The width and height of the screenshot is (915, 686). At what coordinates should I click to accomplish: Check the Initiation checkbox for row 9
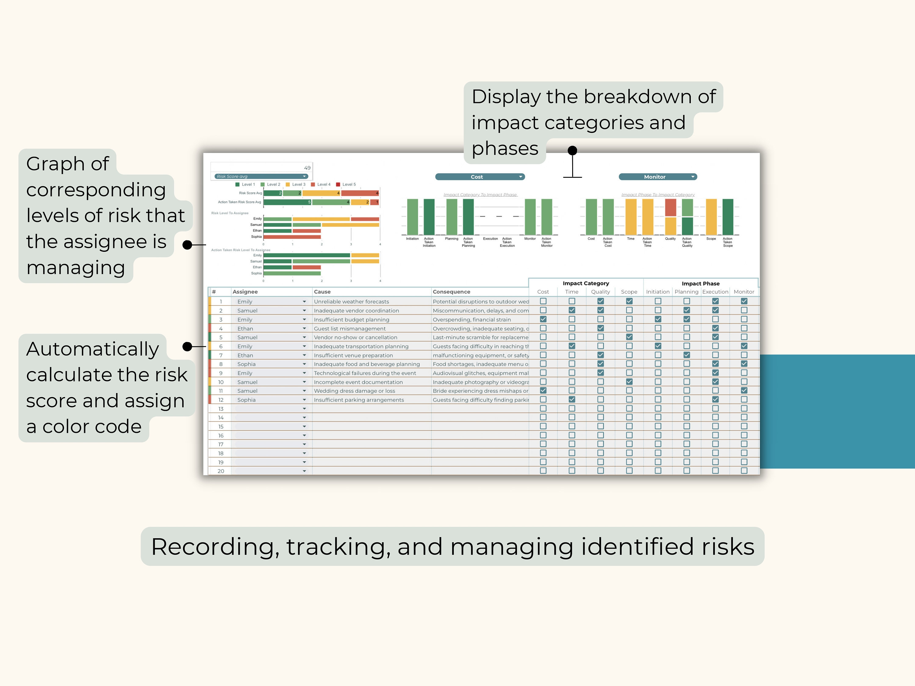658,373
